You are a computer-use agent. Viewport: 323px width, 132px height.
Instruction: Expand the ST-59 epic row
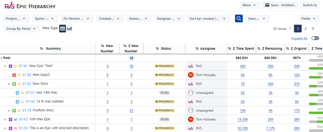point(5,128)
